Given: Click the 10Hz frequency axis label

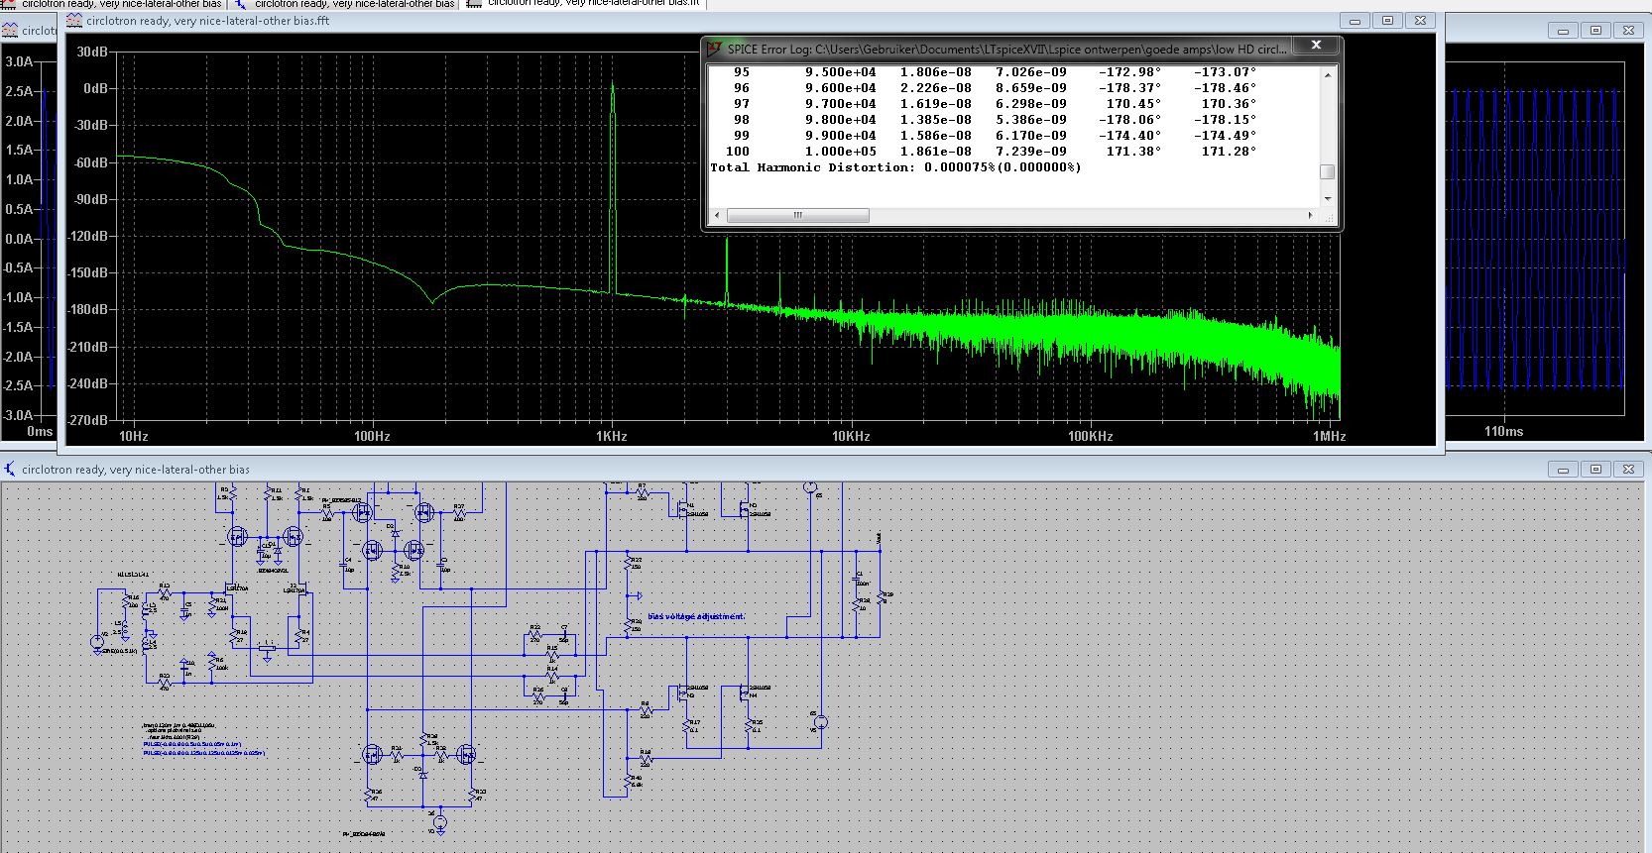Looking at the screenshot, I should tap(133, 436).
